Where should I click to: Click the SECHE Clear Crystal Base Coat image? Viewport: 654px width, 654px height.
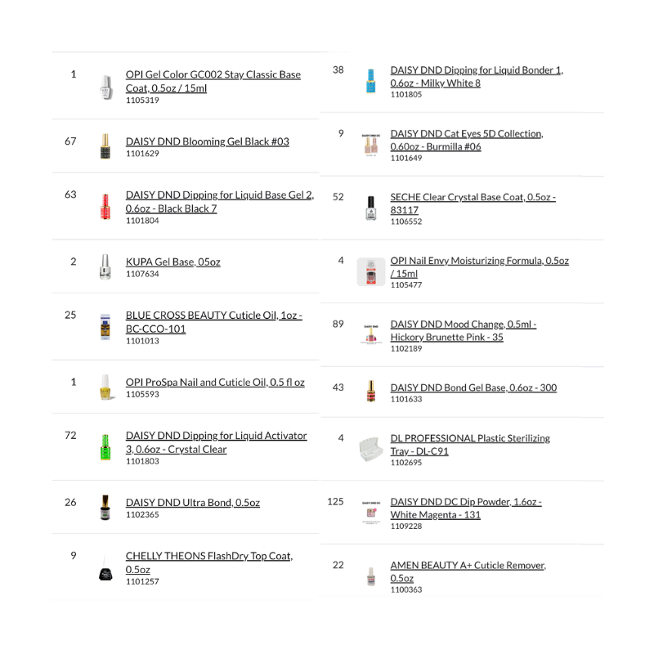(x=370, y=208)
